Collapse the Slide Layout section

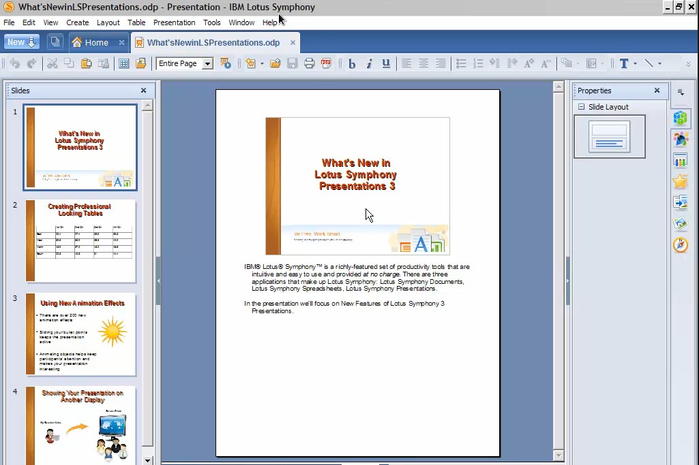pyautogui.click(x=581, y=107)
